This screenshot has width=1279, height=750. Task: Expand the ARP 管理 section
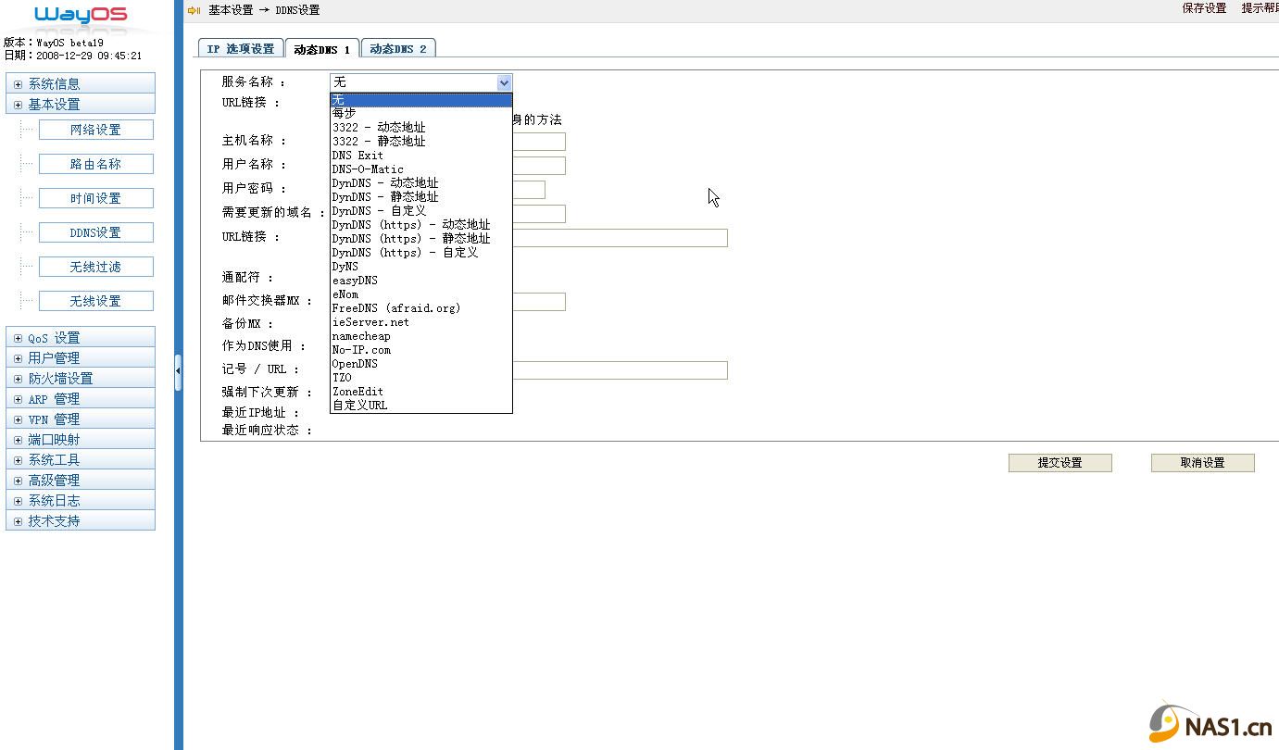tap(80, 399)
